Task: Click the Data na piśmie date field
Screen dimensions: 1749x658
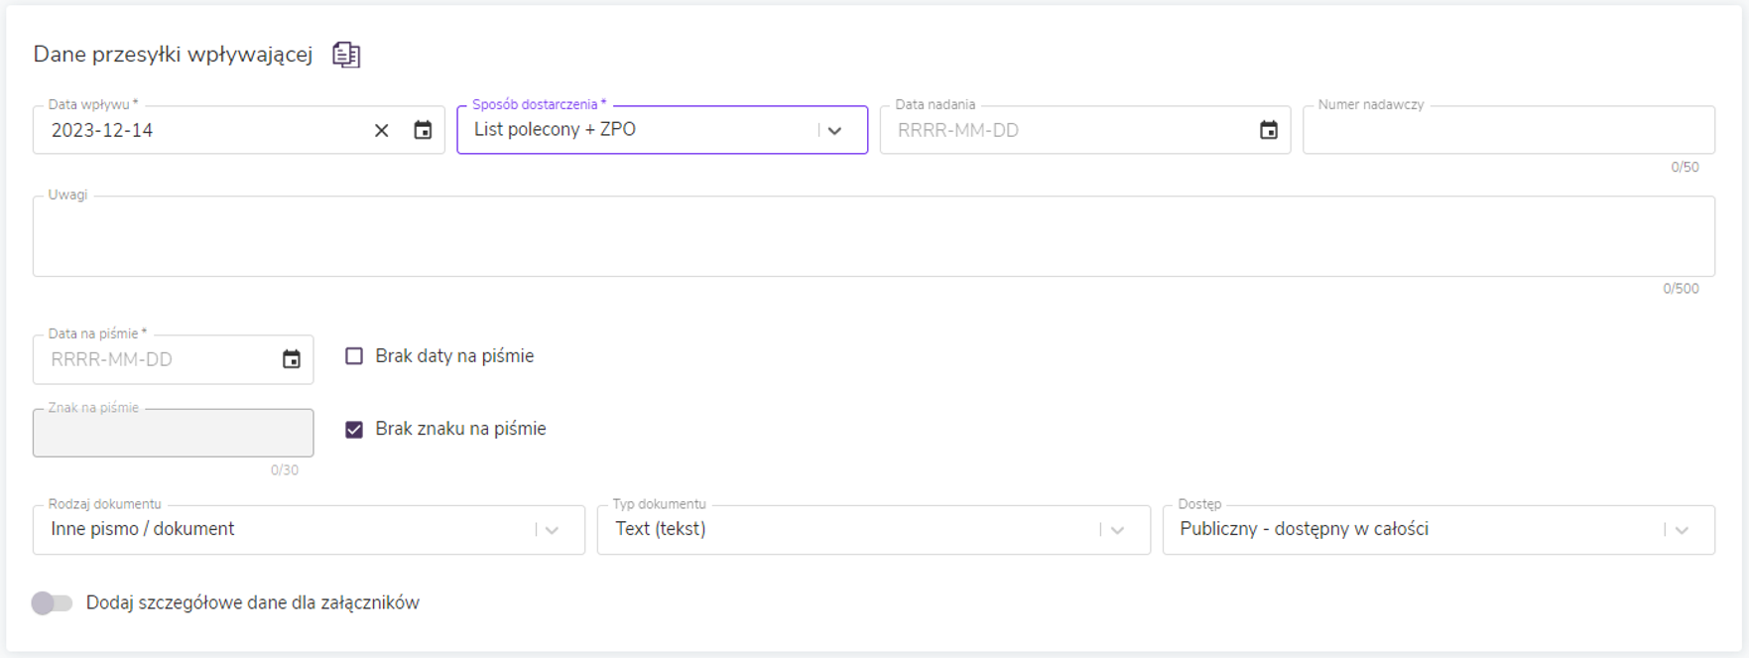Action: click(159, 359)
